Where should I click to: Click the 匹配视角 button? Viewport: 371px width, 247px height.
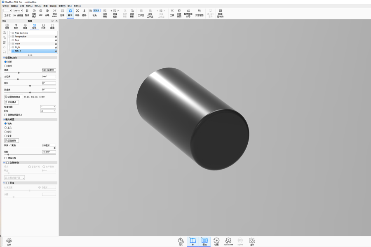(x=11, y=140)
